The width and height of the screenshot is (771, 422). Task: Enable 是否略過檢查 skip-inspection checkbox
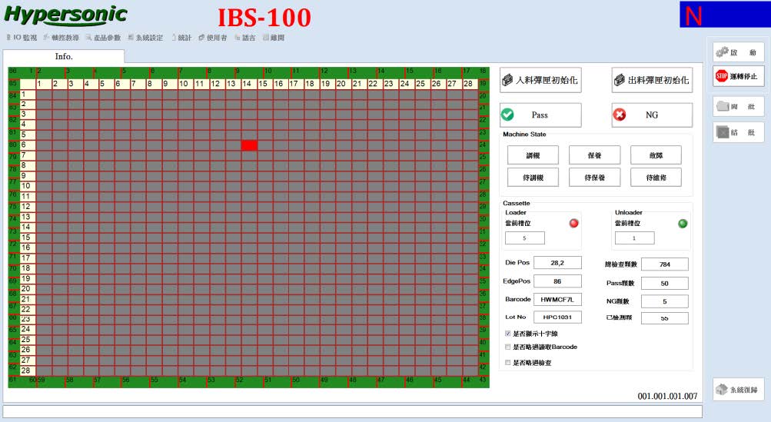[508, 363]
